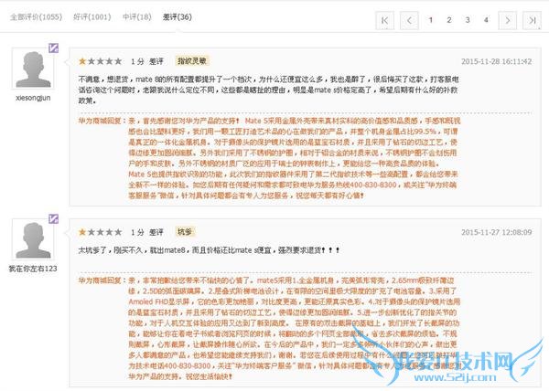Click the timestamp 2015-11-27 12:08:09

pos(497,232)
